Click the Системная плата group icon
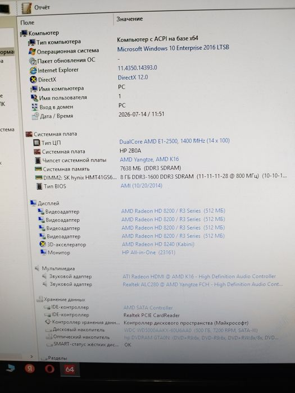295x393 pixels. (x=29, y=134)
